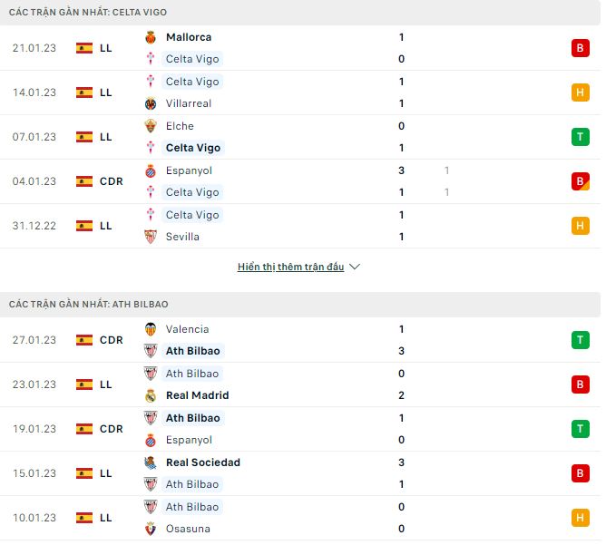Open the Hiển thị thêm trận đấu link
This screenshot has height=545, width=606.
coord(290,267)
